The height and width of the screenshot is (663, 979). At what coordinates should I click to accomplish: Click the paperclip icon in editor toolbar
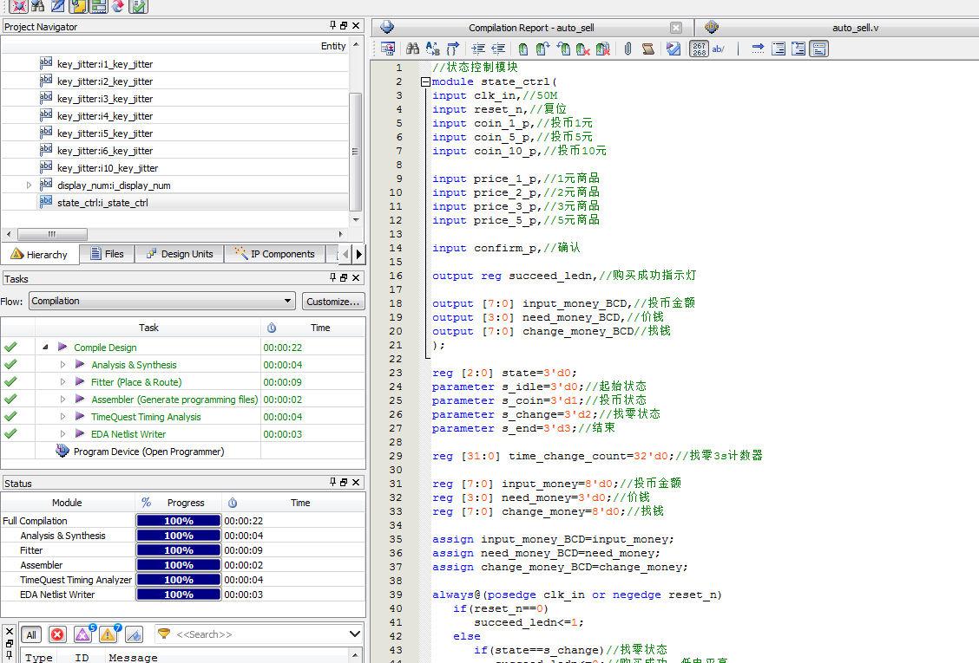(x=627, y=49)
